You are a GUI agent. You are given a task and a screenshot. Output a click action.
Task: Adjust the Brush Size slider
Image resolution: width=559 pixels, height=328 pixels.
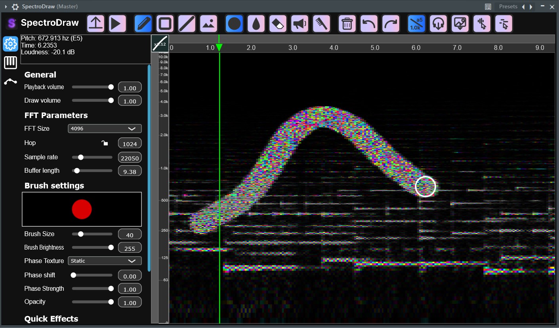click(x=92, y=234)
